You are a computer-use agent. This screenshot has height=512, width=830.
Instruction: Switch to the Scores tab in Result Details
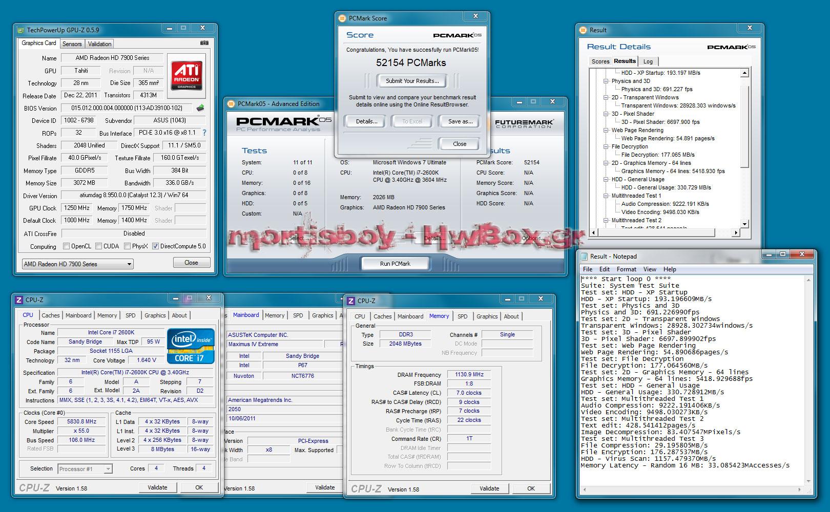pyautogui.click(x=600, y=61)
